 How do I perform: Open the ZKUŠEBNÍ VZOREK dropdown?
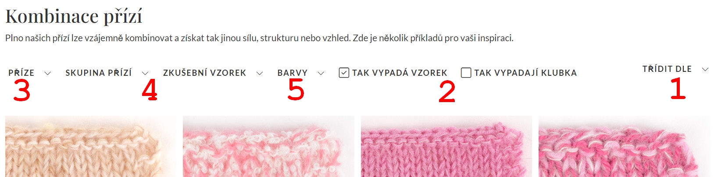(x=213, y=73)
